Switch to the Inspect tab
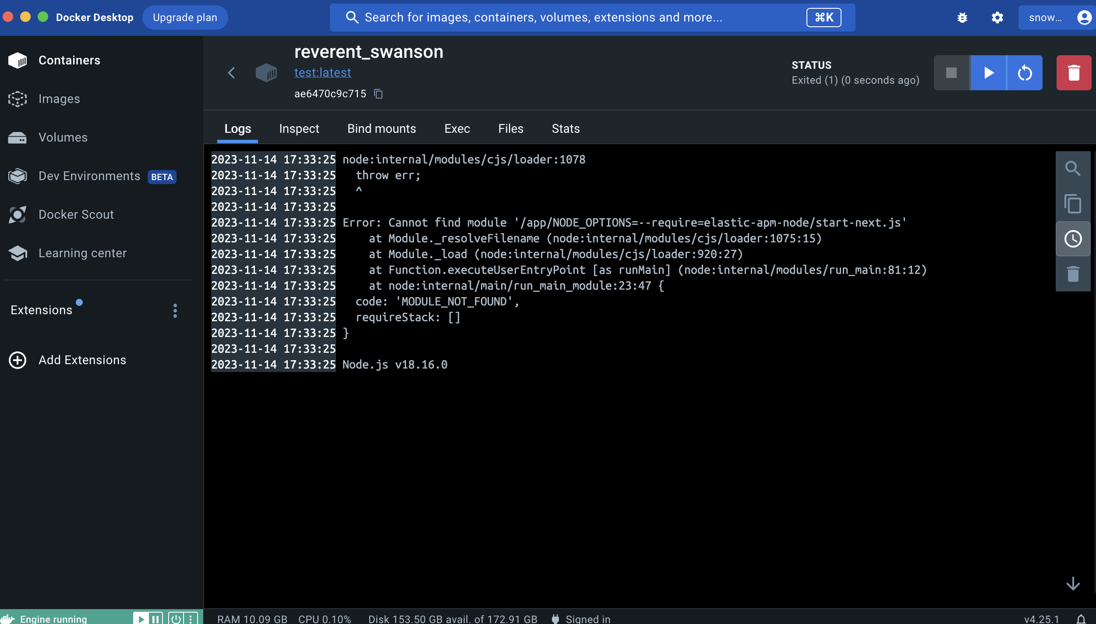This screenshot has width=1096, height=624. pos(299,128)
